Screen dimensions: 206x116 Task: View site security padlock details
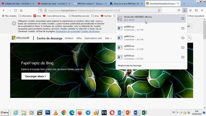(x=45, y=10)
